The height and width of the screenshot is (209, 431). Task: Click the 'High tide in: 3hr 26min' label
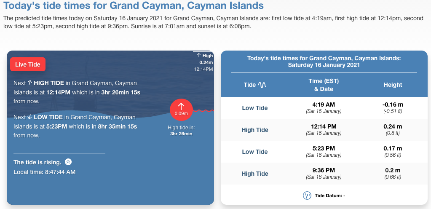pos(181,131)
